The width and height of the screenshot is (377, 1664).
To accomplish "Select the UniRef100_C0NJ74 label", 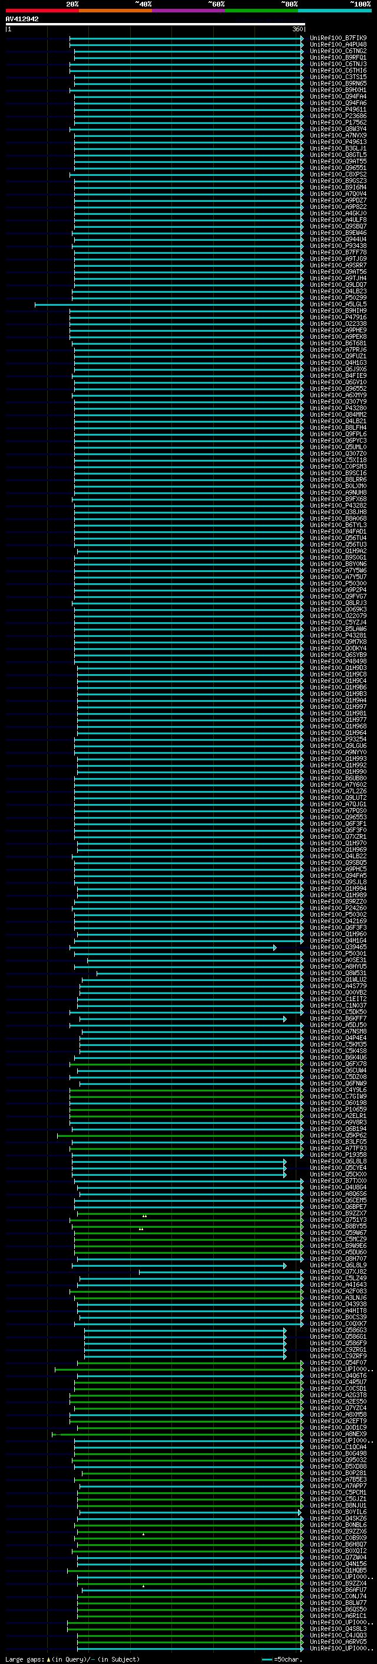I will coord(338,1596).
